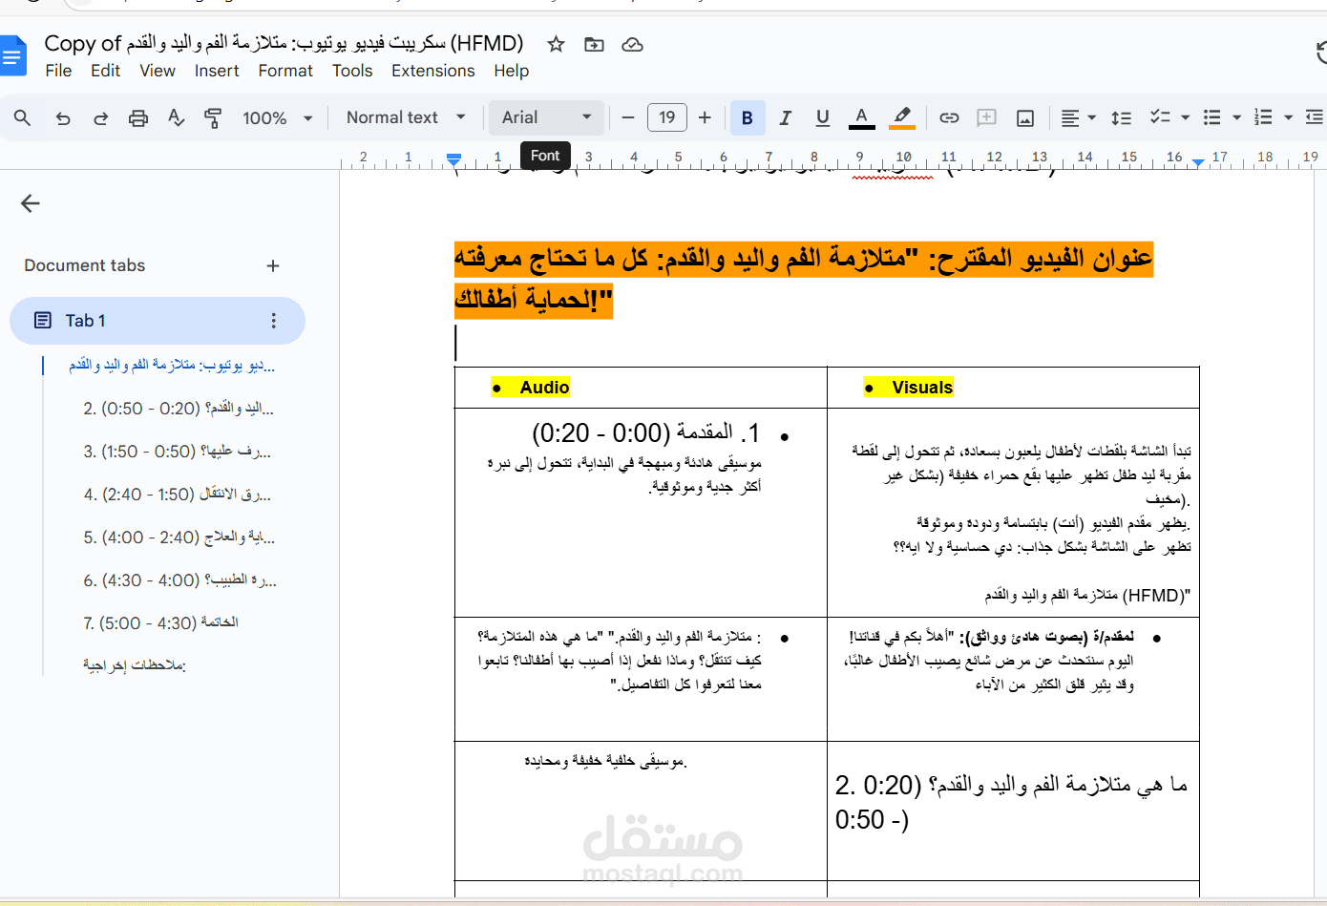Add a new document tab
Screen dimensions: 1327x906
(273, 265)
